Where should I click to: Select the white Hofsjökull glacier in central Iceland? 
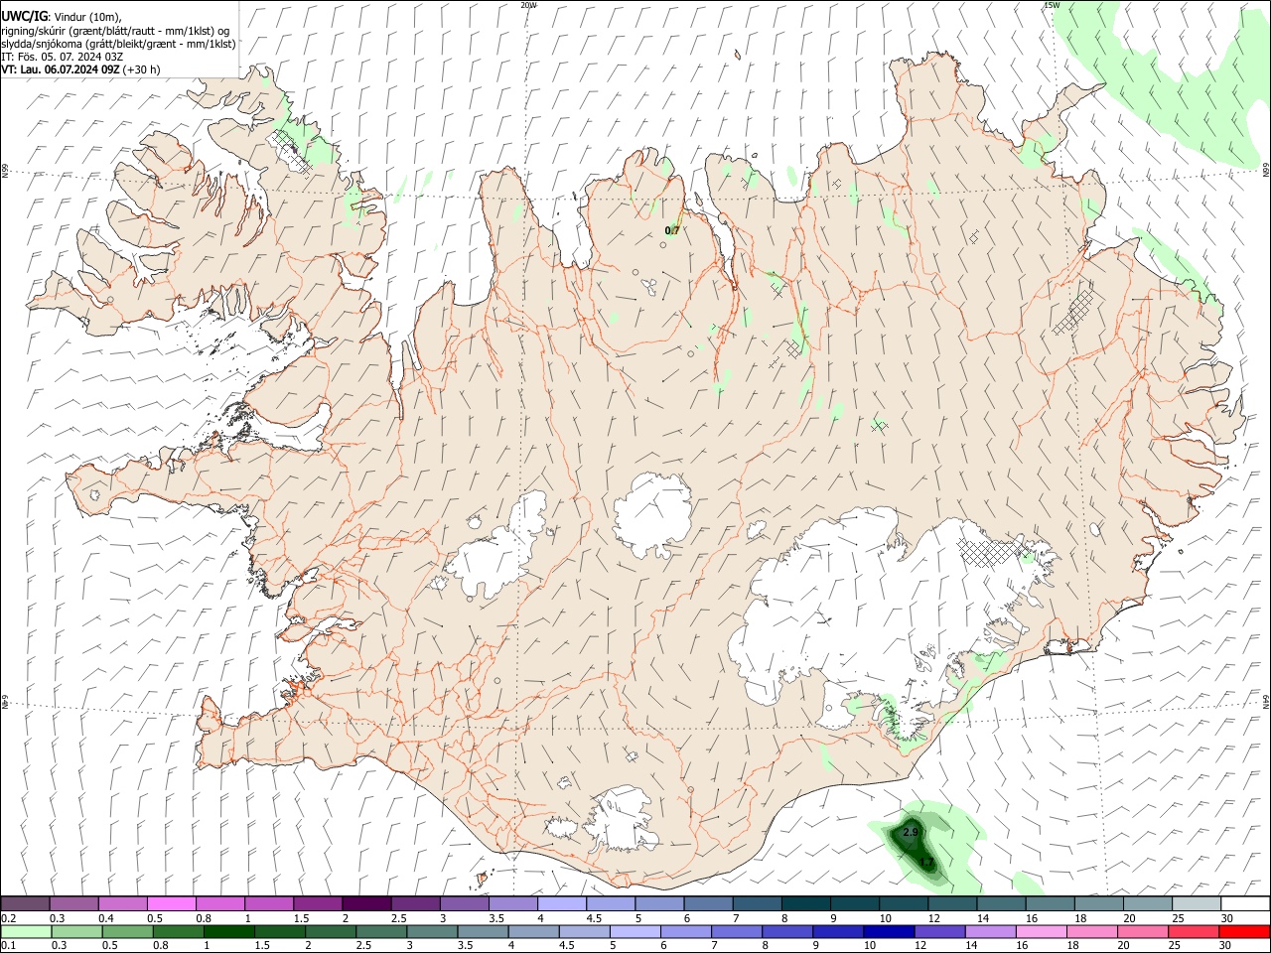tap(652, 515)
